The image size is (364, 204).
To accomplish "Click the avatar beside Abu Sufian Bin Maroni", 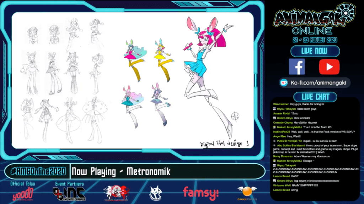I will (x=274, y=145).
